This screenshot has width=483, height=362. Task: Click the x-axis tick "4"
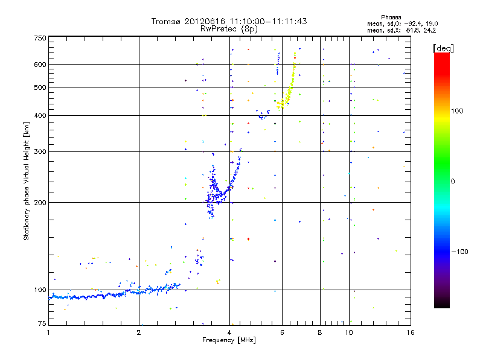pos(229,332)
